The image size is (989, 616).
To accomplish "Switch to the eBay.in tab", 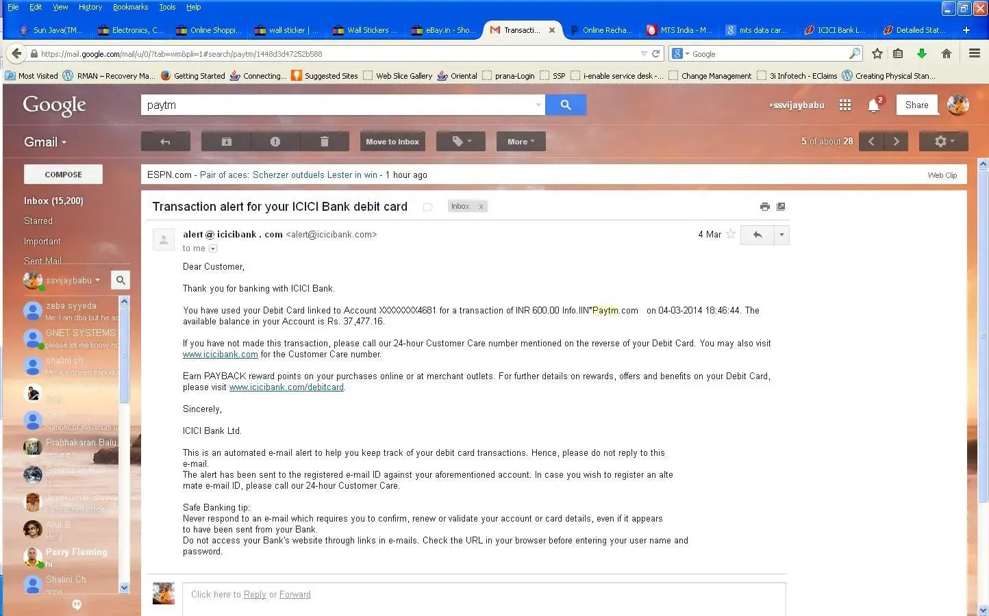I will 444,30.
